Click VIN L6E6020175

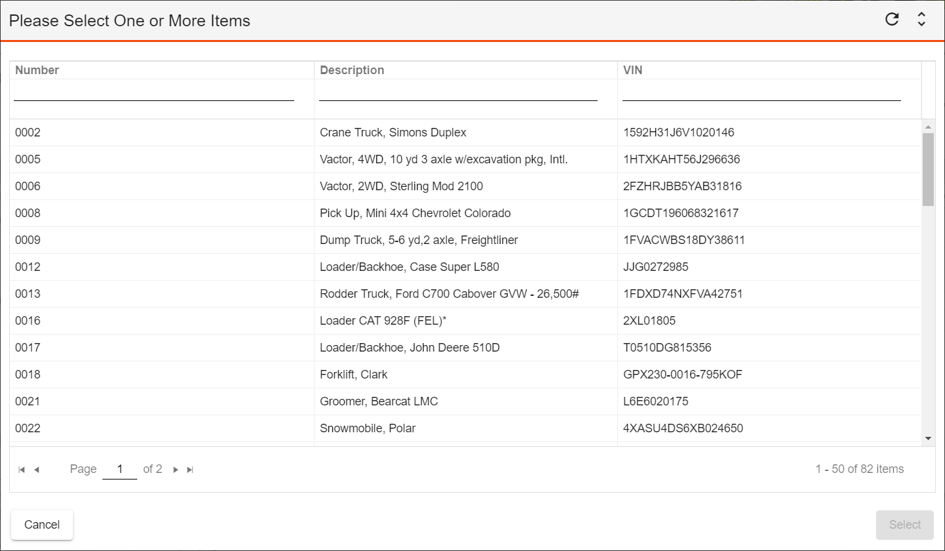pyautogui.click(x=656, y=401)
